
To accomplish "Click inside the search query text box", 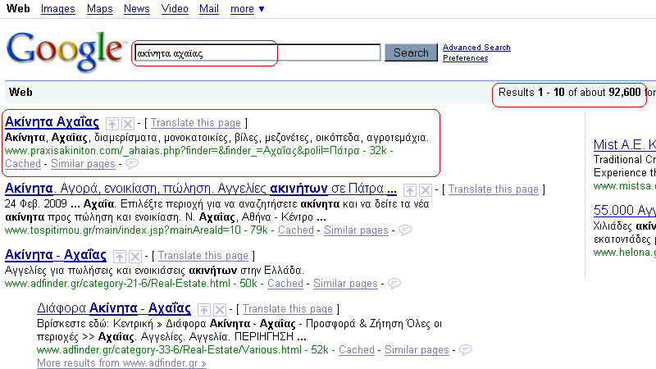I will (257, 52).
